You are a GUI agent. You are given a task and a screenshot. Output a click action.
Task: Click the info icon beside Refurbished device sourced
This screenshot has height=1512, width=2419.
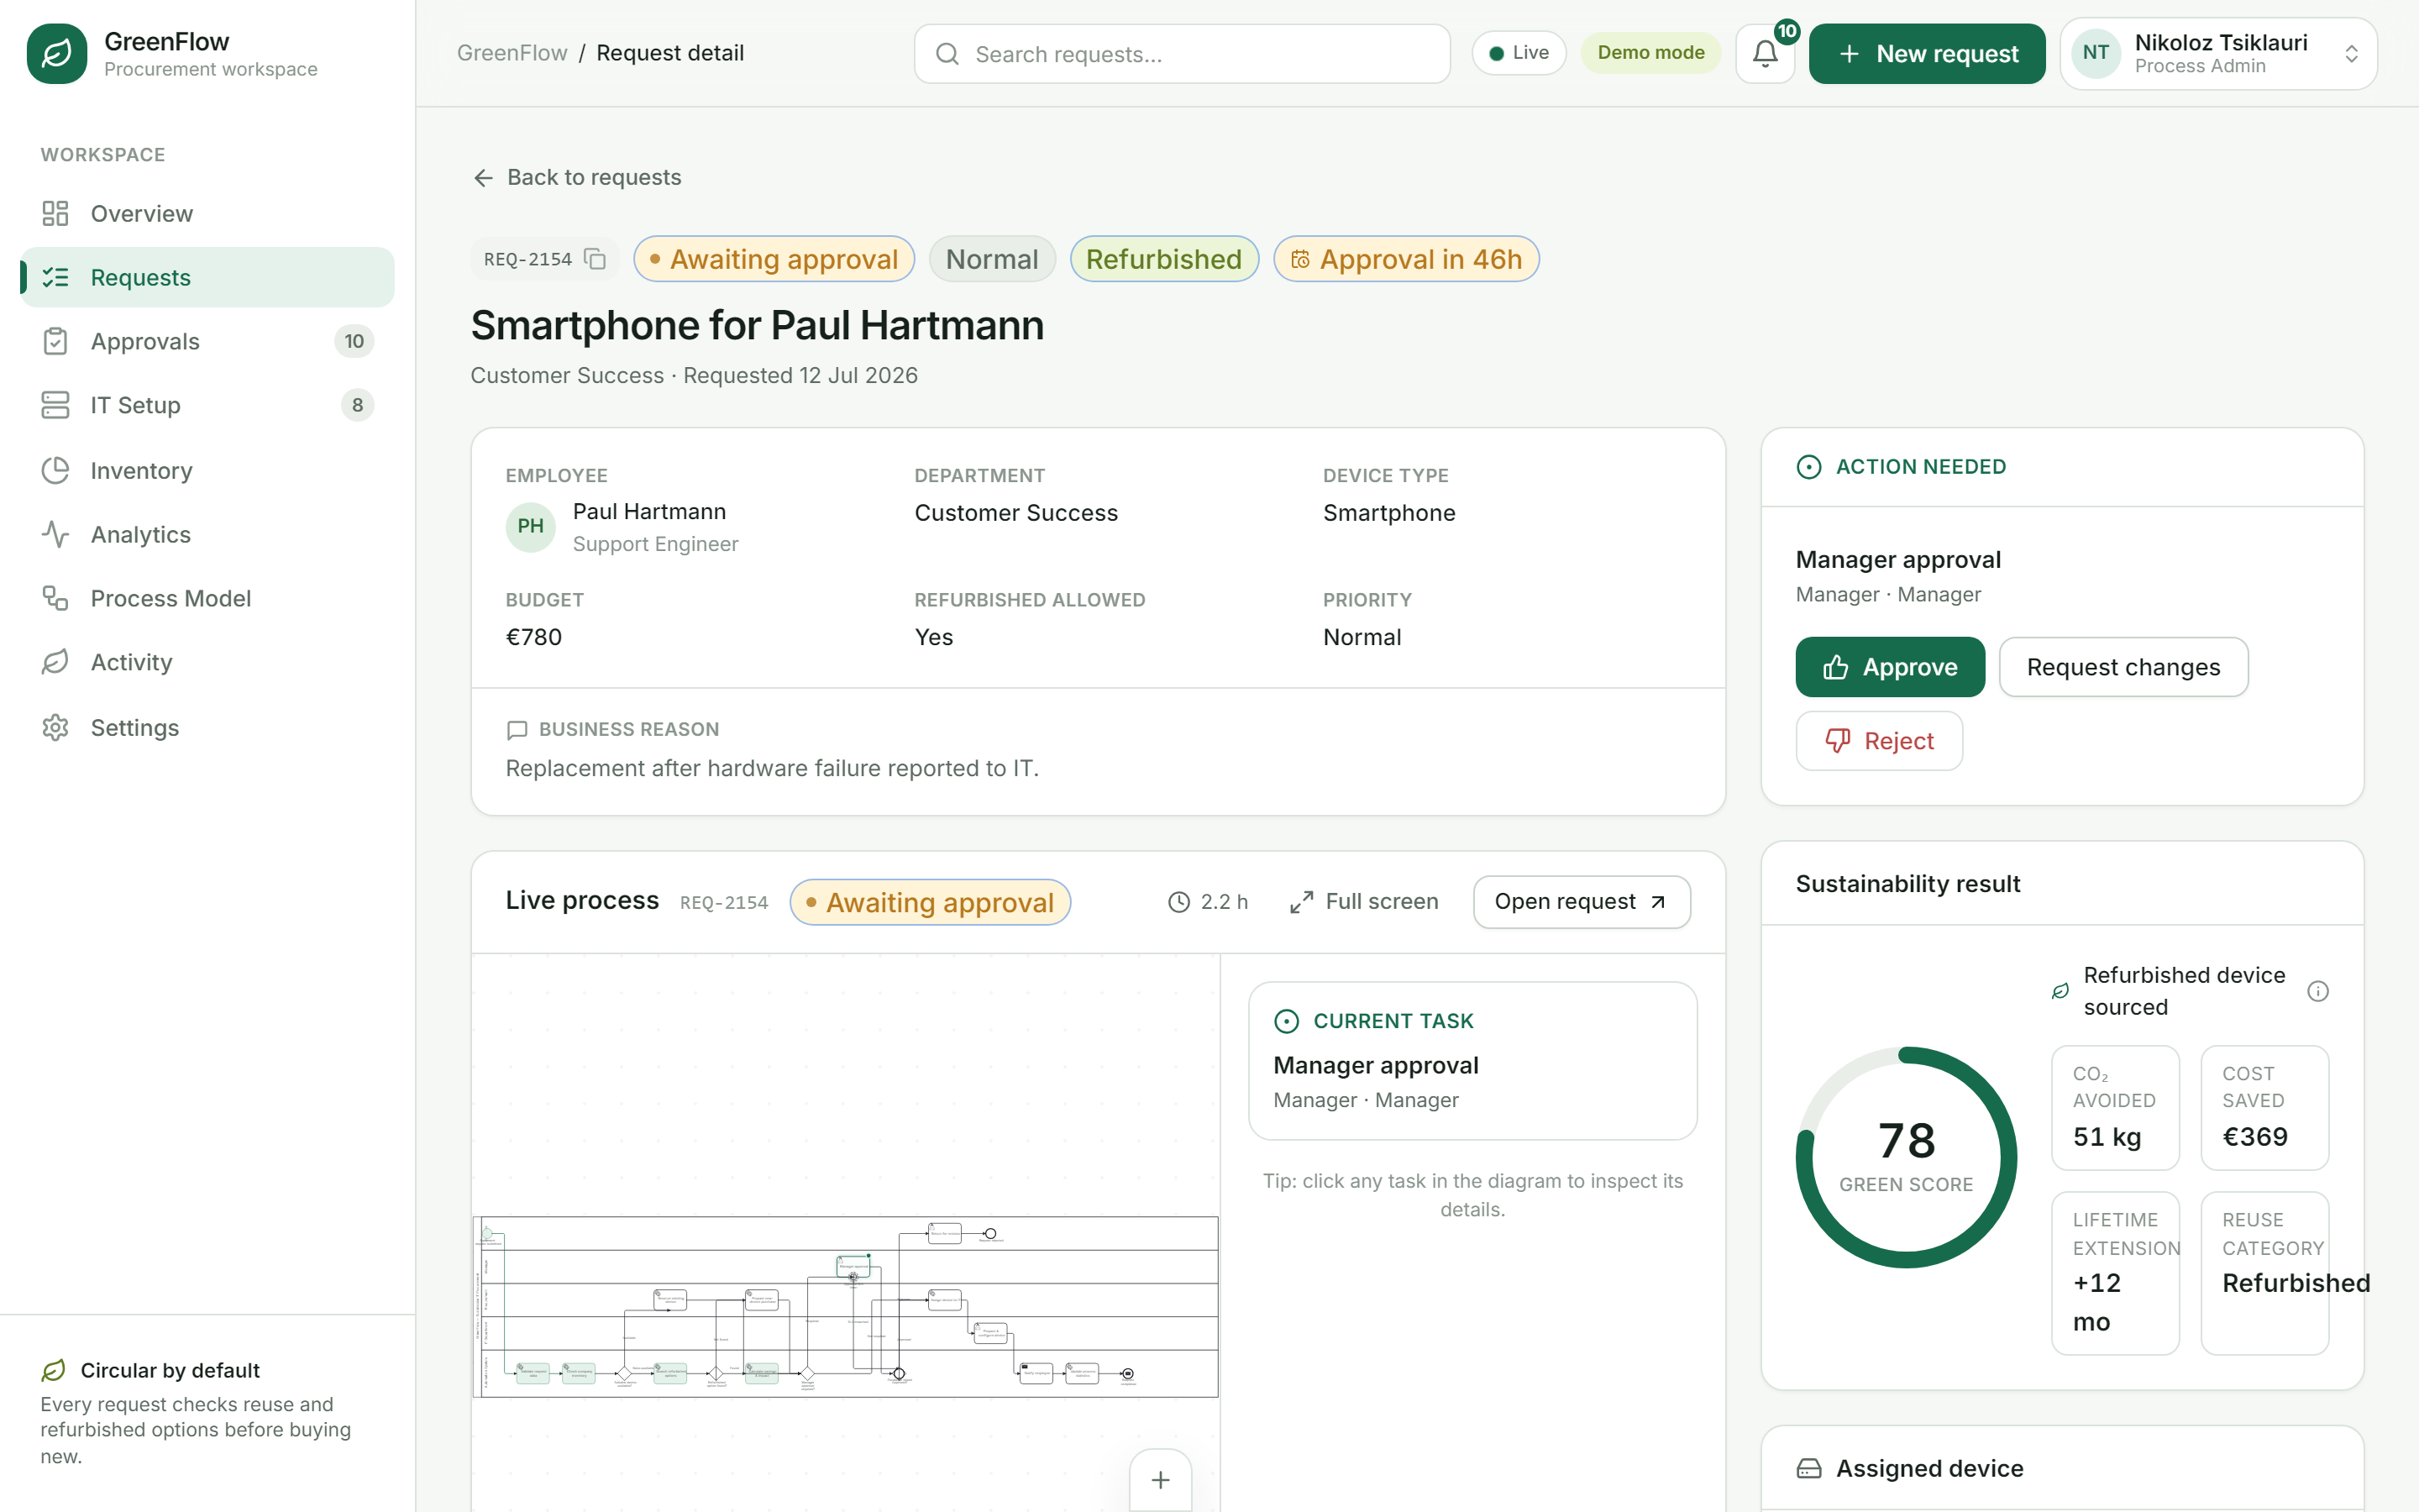click(x=2317, y=991)
